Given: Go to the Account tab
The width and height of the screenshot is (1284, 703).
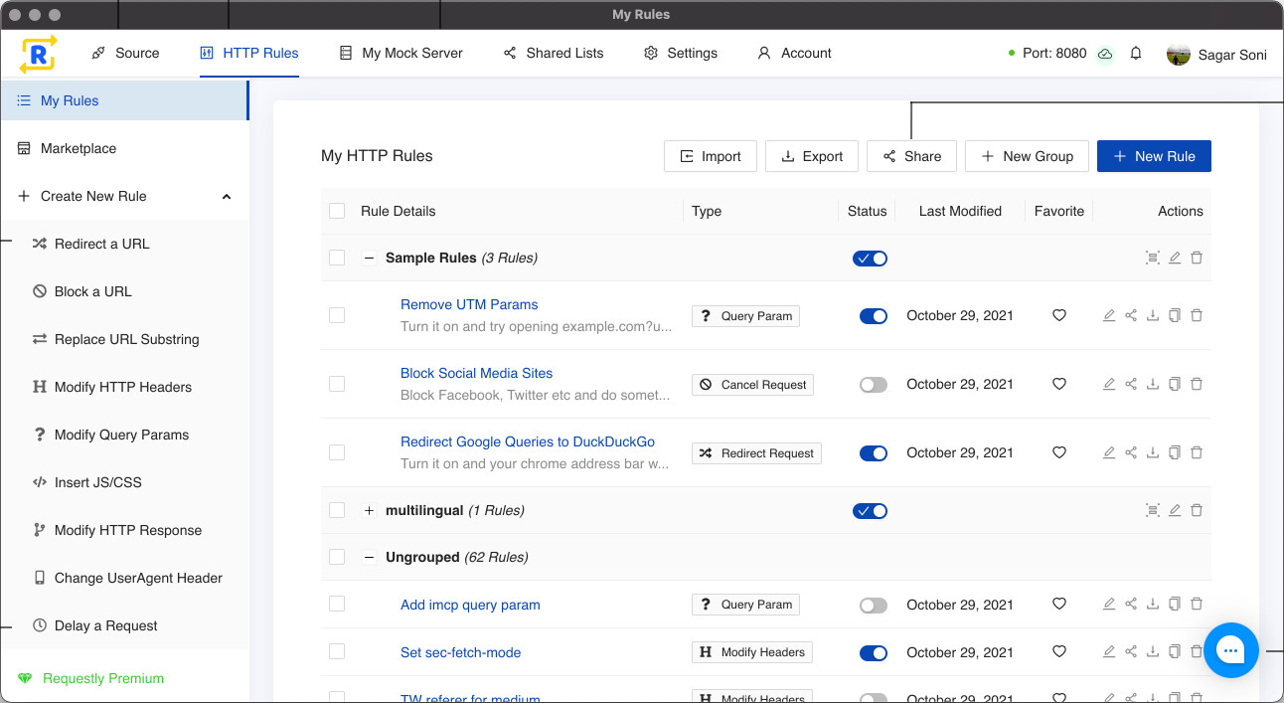Looking at the screenshot, I should coord(794,54).
